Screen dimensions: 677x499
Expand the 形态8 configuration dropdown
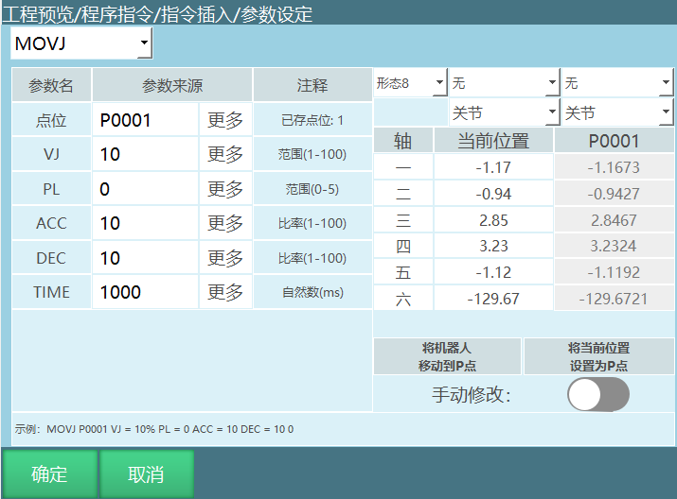(410, 82)
